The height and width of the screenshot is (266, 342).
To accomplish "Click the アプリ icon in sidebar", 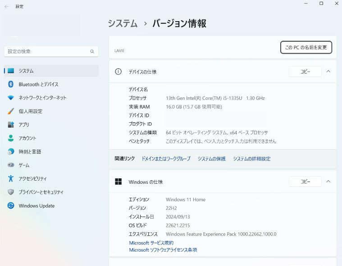I will (x=11, y=125).
